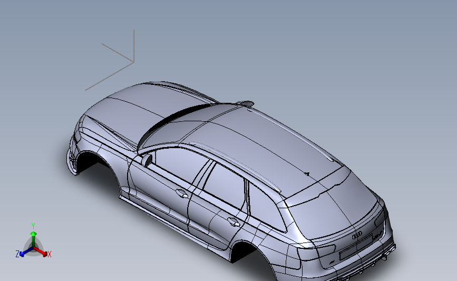Select the four-ring logo on the tailgate

(357, 236)
